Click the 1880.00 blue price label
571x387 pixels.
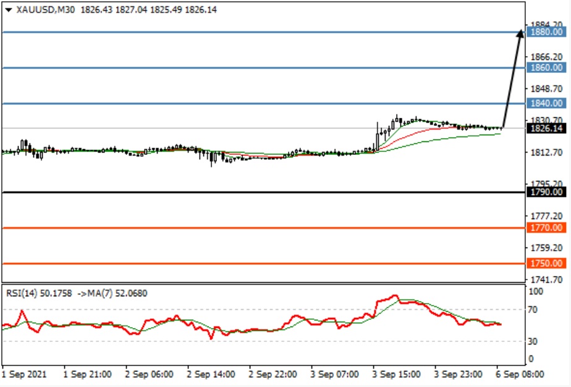tap(546, 32)
